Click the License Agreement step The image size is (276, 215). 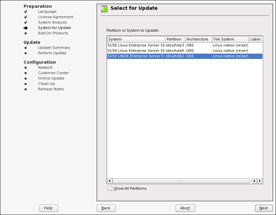(56, 17)
